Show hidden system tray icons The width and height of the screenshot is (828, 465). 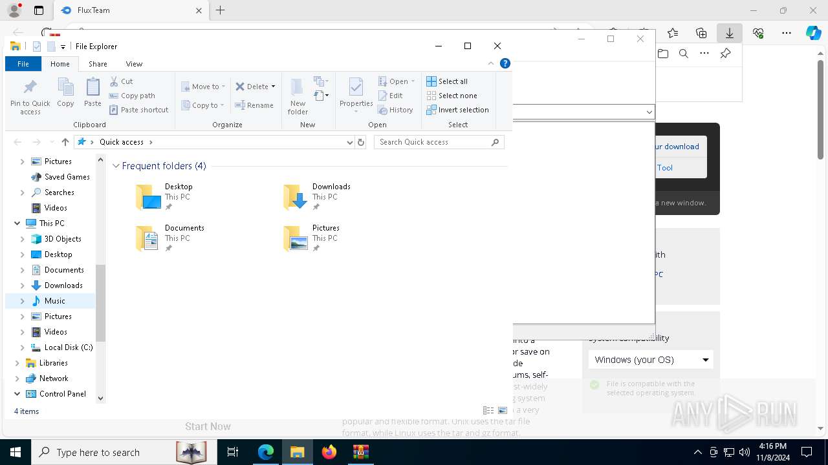[697, 452]
